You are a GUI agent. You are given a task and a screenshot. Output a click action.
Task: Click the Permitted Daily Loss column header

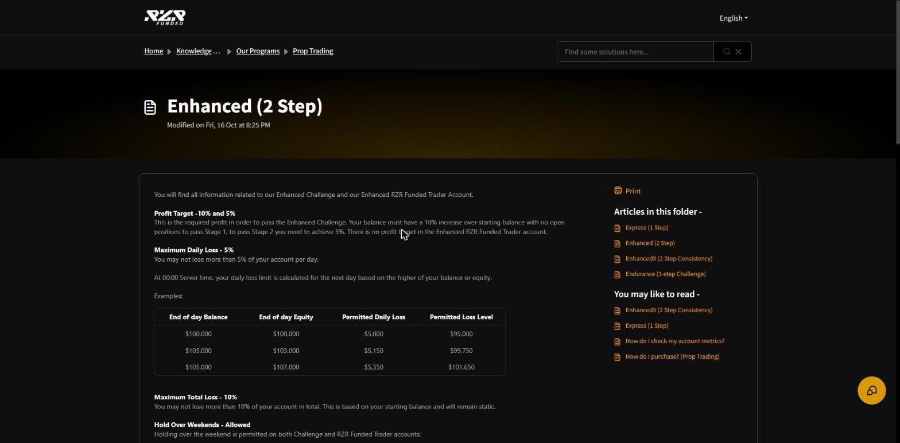pos(374,317)
